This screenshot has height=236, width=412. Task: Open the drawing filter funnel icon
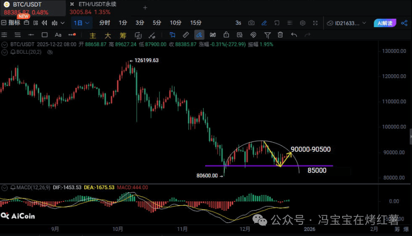click(267, 35)
